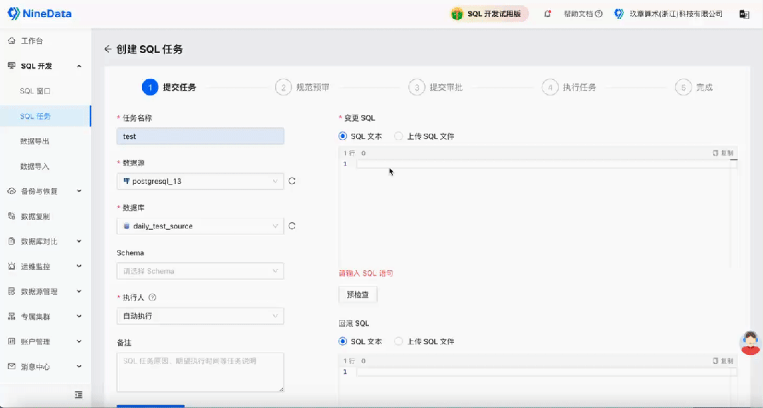Click the company name 玖章算术

point(676,13)
